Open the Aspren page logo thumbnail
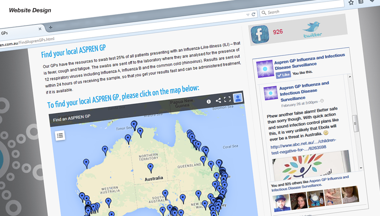This screenshot has width=380, height=216. click(x=265, y=69)
